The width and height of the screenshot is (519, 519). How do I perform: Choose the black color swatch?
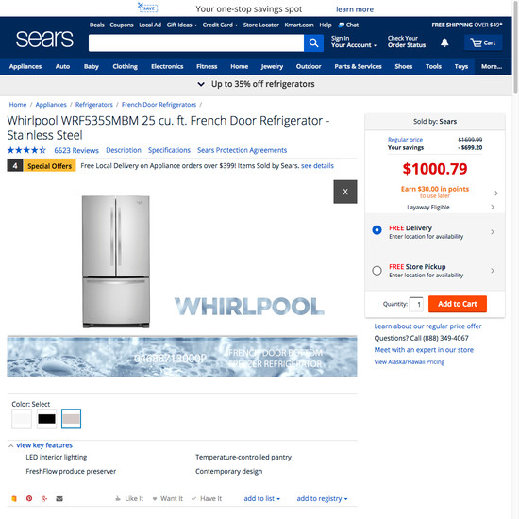pos(46,419)
